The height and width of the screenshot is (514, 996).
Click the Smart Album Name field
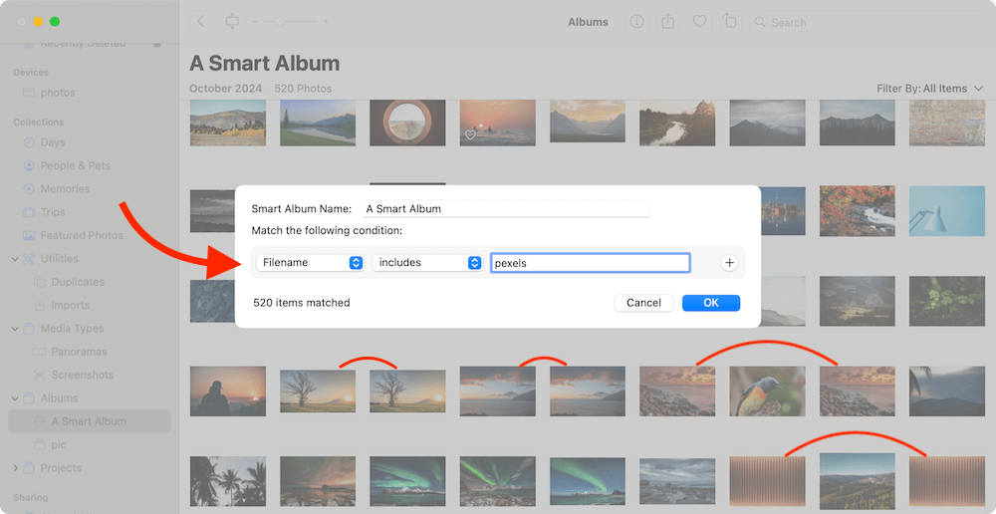(506, 208)
